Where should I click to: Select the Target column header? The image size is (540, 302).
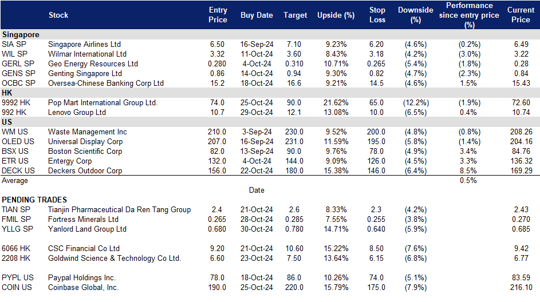(x=295, y=15)
